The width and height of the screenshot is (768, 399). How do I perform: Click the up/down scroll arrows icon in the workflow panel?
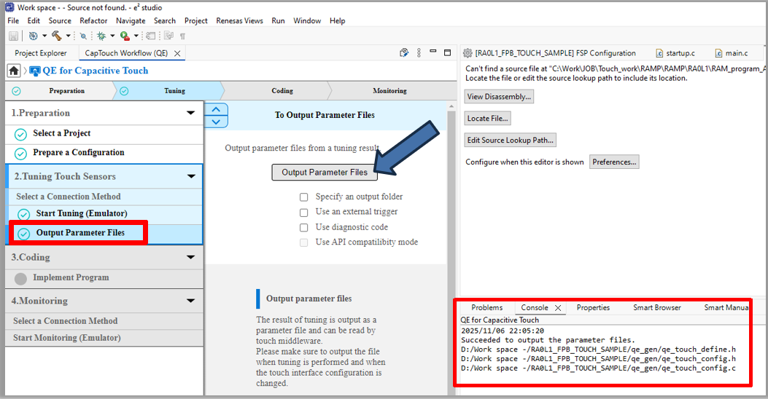click(217, 115)
